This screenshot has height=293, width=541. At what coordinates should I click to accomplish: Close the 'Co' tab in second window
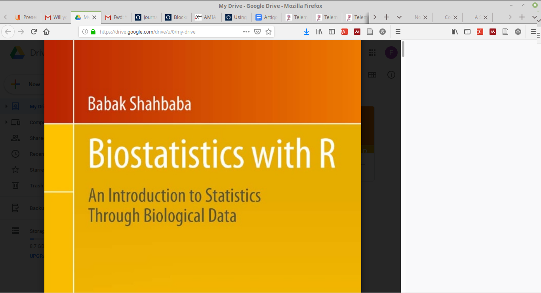[455, 17]
